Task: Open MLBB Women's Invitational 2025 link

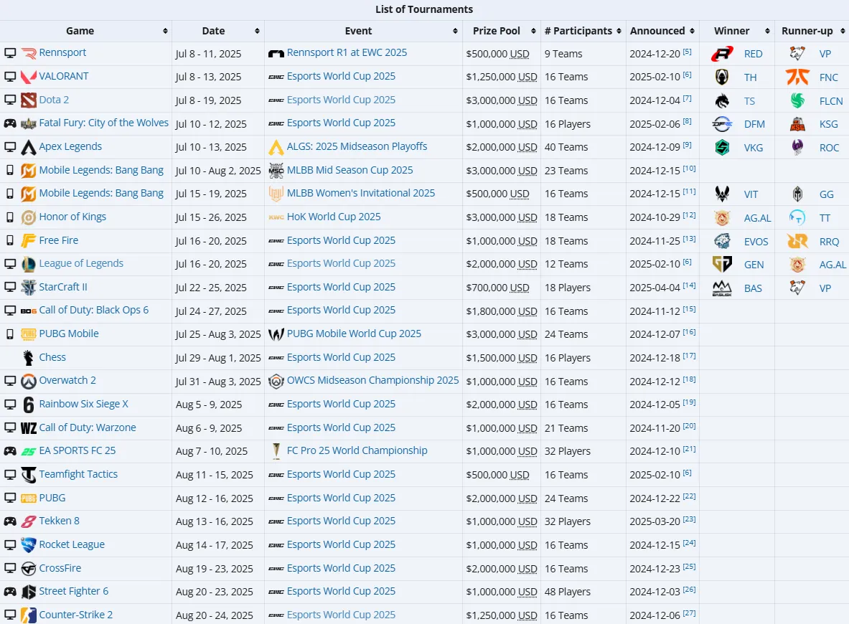Action: point(360,193)
